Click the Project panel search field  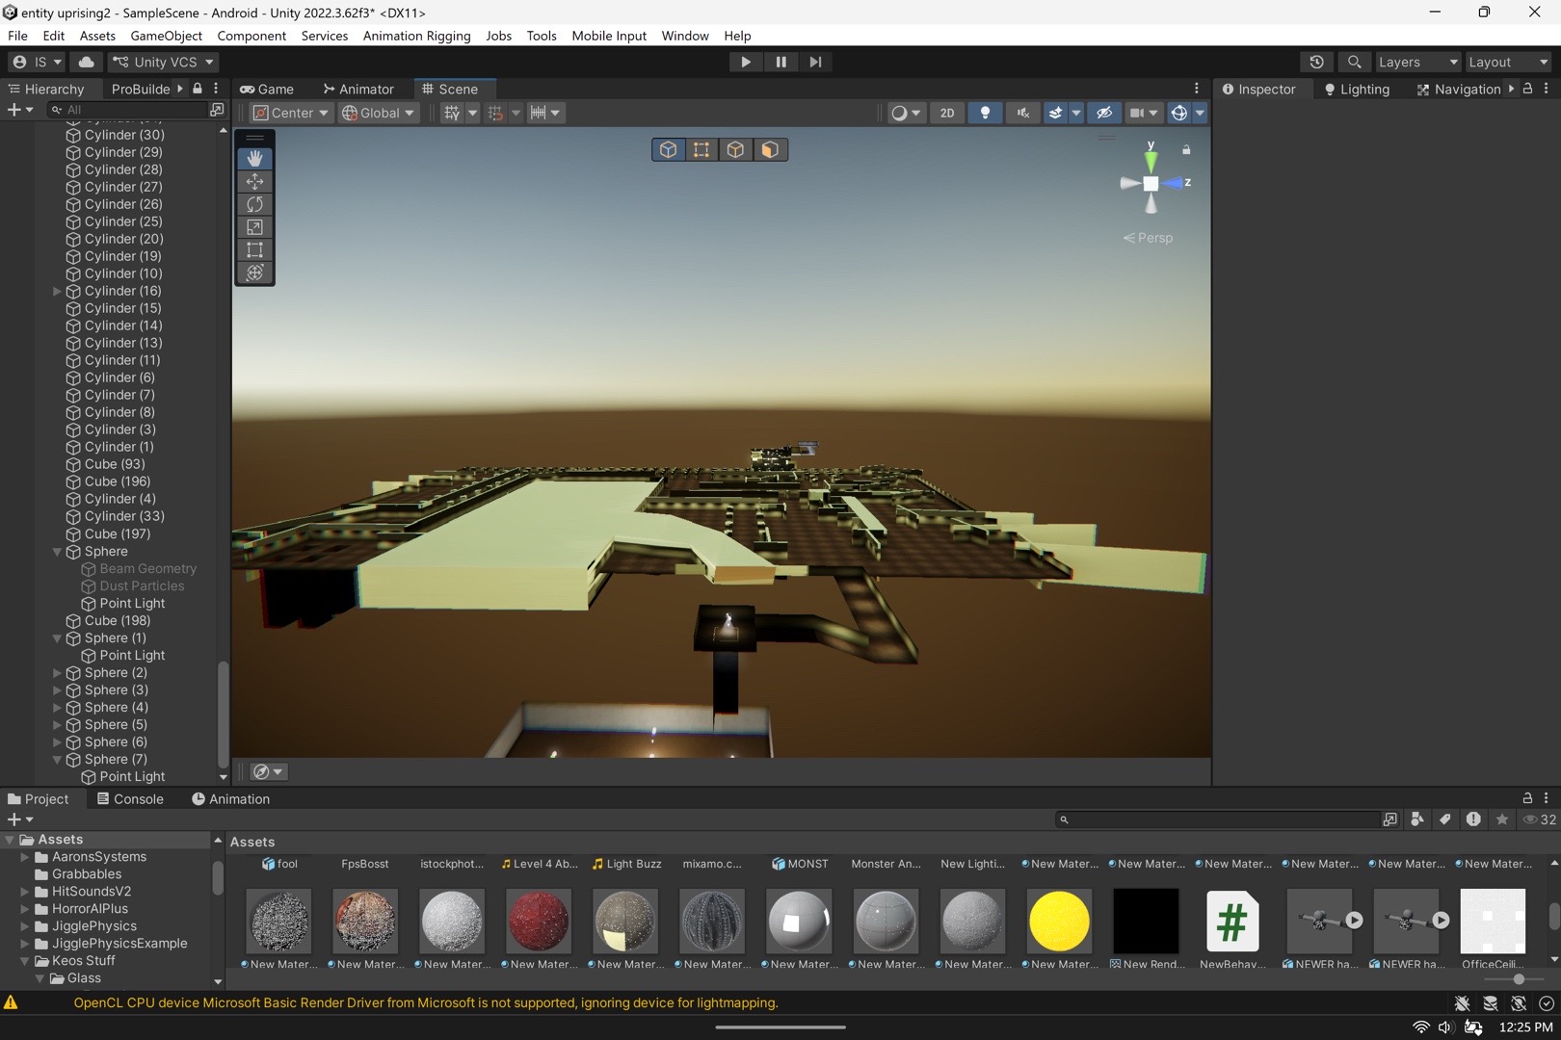click(x=1219, y=819)
